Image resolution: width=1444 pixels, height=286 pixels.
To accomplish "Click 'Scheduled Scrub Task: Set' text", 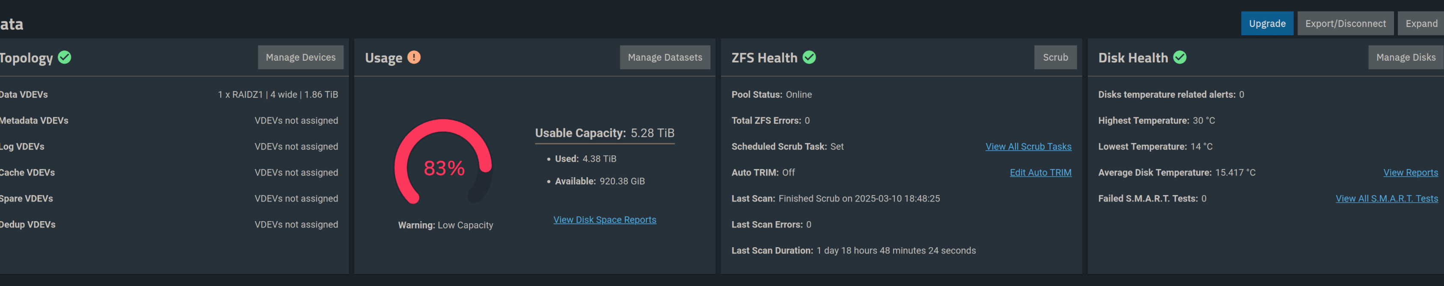I will tap(787, 147).
